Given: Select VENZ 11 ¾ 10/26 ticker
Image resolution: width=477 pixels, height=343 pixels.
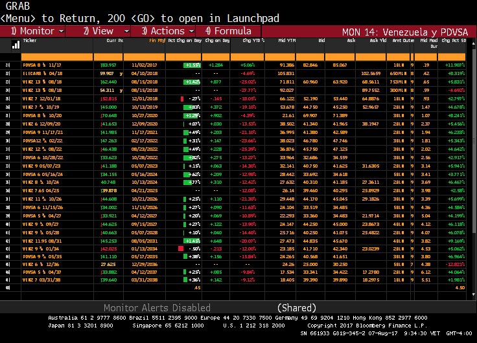Looking at the screenshot, I should [x=42, y=199].
